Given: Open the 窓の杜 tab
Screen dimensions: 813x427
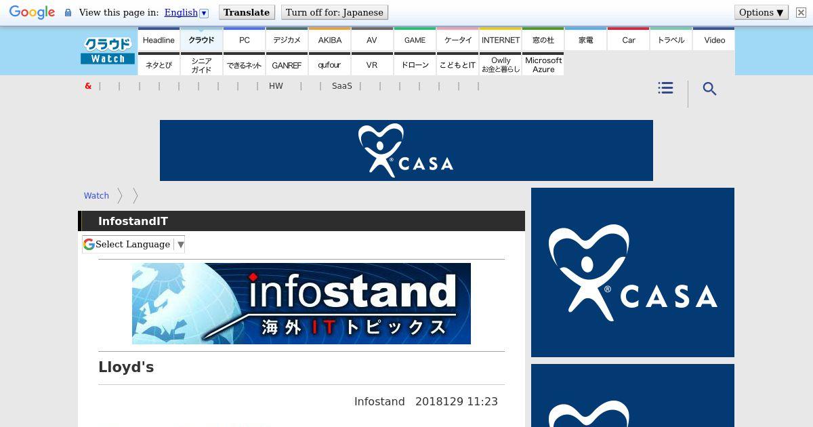Looking at the screenshot, I should [x=543, y=39].
